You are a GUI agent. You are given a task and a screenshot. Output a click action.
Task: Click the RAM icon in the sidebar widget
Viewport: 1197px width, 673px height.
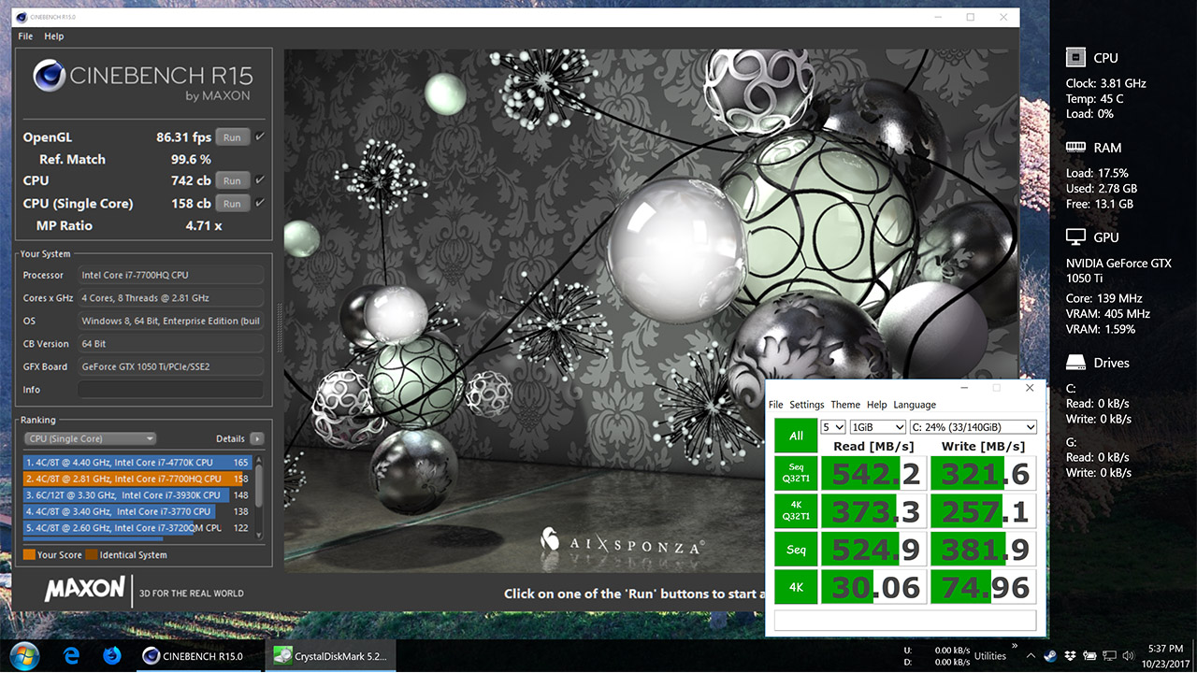[1075, 148]
